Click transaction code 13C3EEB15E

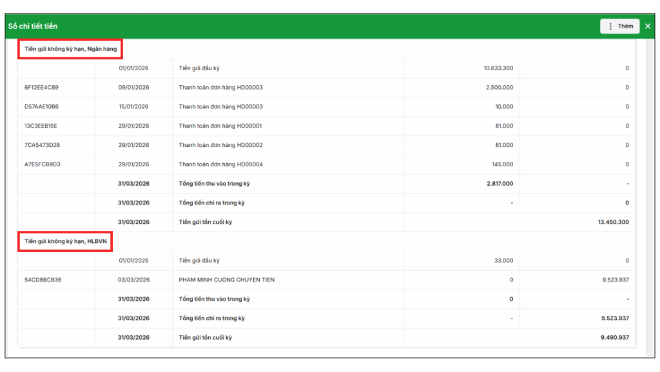coord(41,126)
